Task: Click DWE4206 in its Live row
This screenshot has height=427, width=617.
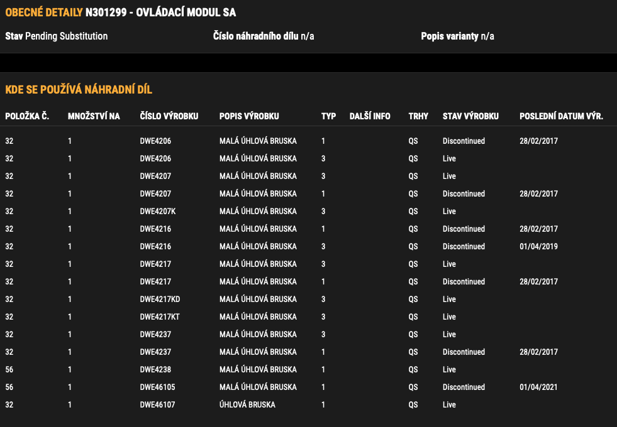Action: tap(155, 159)
